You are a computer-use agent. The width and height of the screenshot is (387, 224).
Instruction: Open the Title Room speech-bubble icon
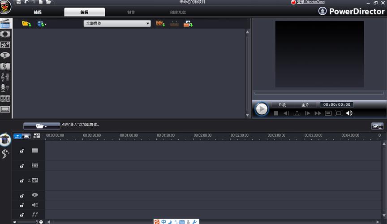(x=5, y=55)
